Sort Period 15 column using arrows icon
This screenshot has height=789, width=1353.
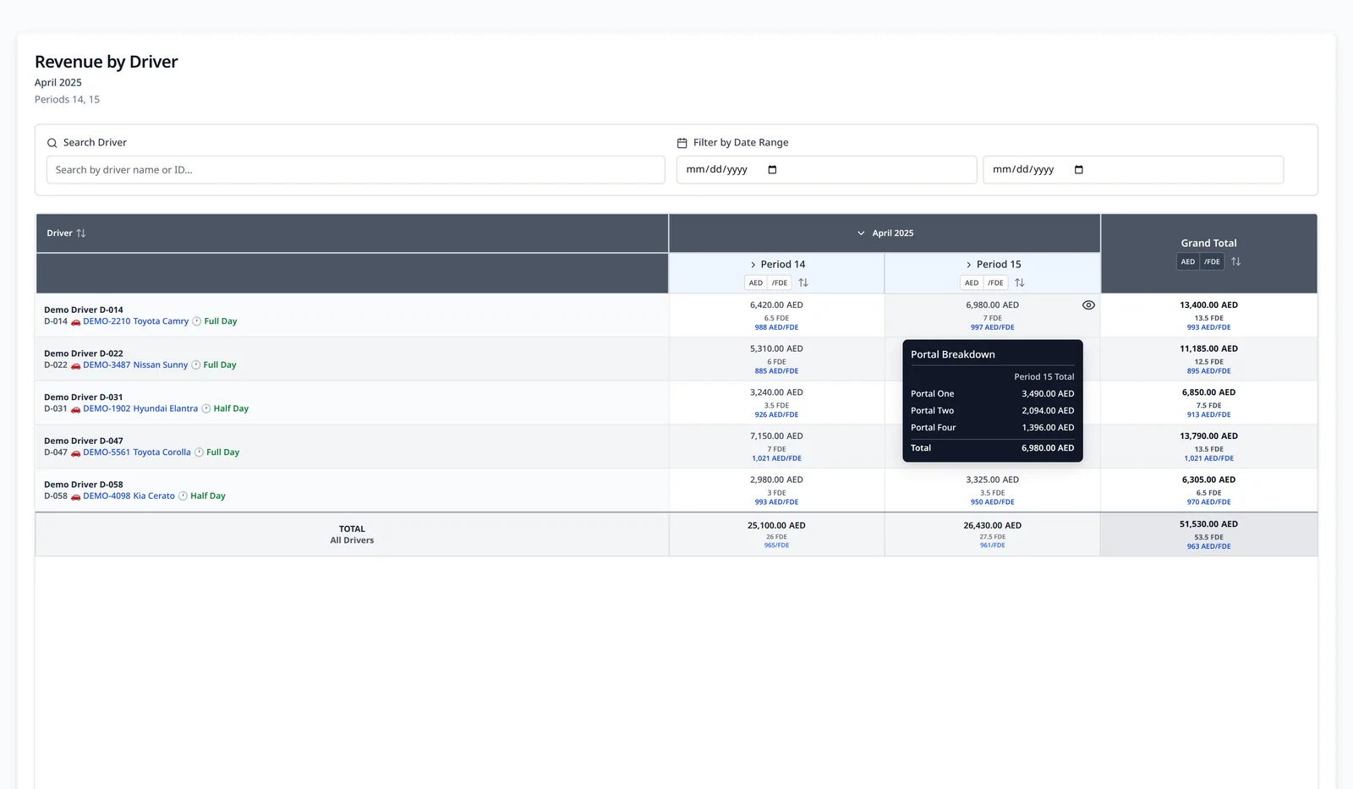point(1019,283)
